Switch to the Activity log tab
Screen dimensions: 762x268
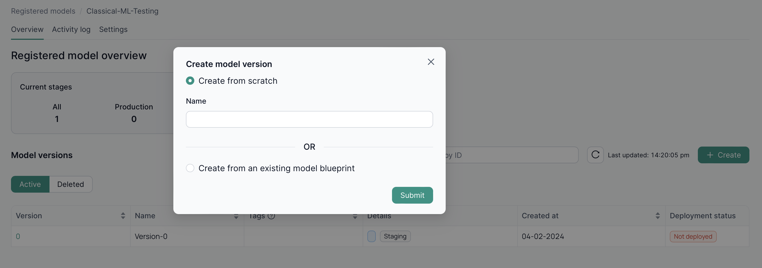pyautogui.click(x=71, y=29)
